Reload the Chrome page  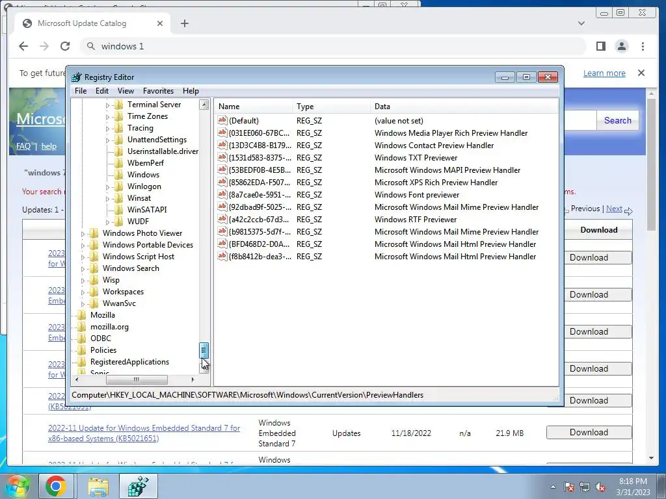pos(65,46)
